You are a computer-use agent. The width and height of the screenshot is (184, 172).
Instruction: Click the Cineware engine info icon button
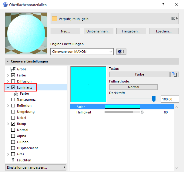[x=121, y=52]
